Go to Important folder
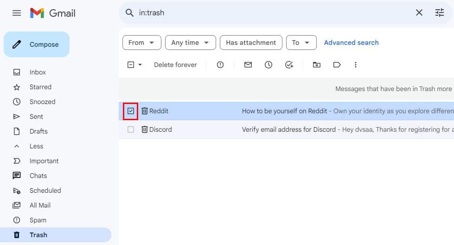Image resolution: width=454 pixels, height=245 pixels. point(44,161)
